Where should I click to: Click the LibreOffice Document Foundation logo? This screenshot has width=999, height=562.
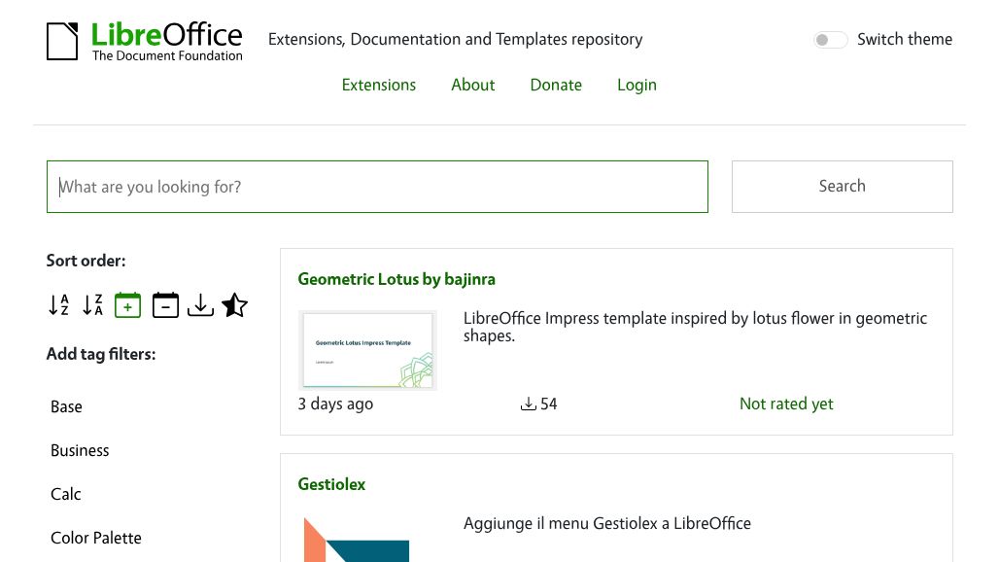[144, 40]
